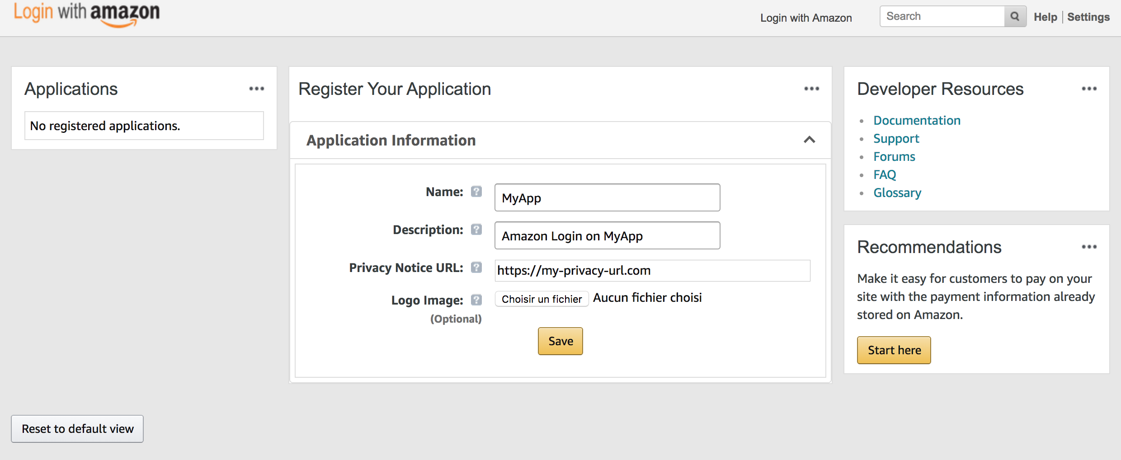Click the Recommendations payment description paragraph
1121x460 pixels.
point(976,296)
